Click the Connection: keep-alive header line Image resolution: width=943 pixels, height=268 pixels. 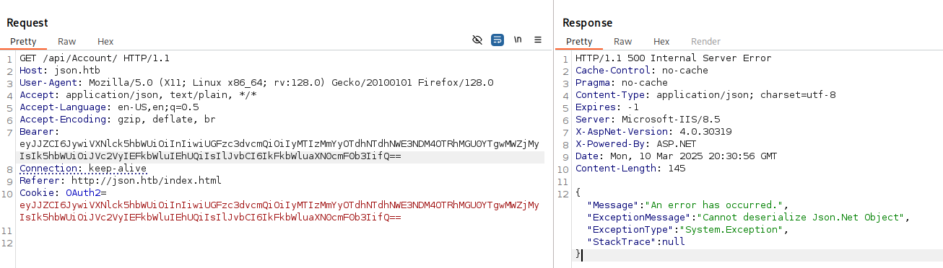coord(83,169)
